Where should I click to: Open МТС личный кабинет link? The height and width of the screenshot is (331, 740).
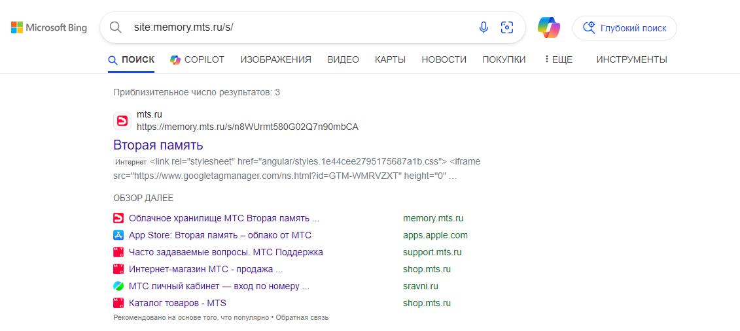219,286
